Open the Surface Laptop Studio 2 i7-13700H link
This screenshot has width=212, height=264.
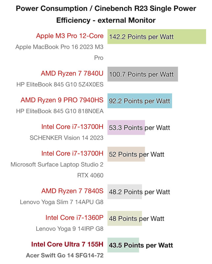coord(72,153)
